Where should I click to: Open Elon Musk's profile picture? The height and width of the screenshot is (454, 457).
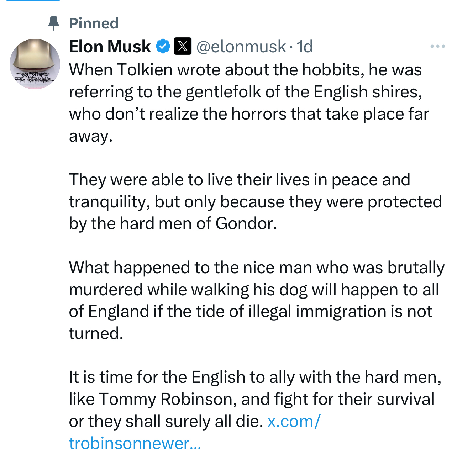[35, 64]
